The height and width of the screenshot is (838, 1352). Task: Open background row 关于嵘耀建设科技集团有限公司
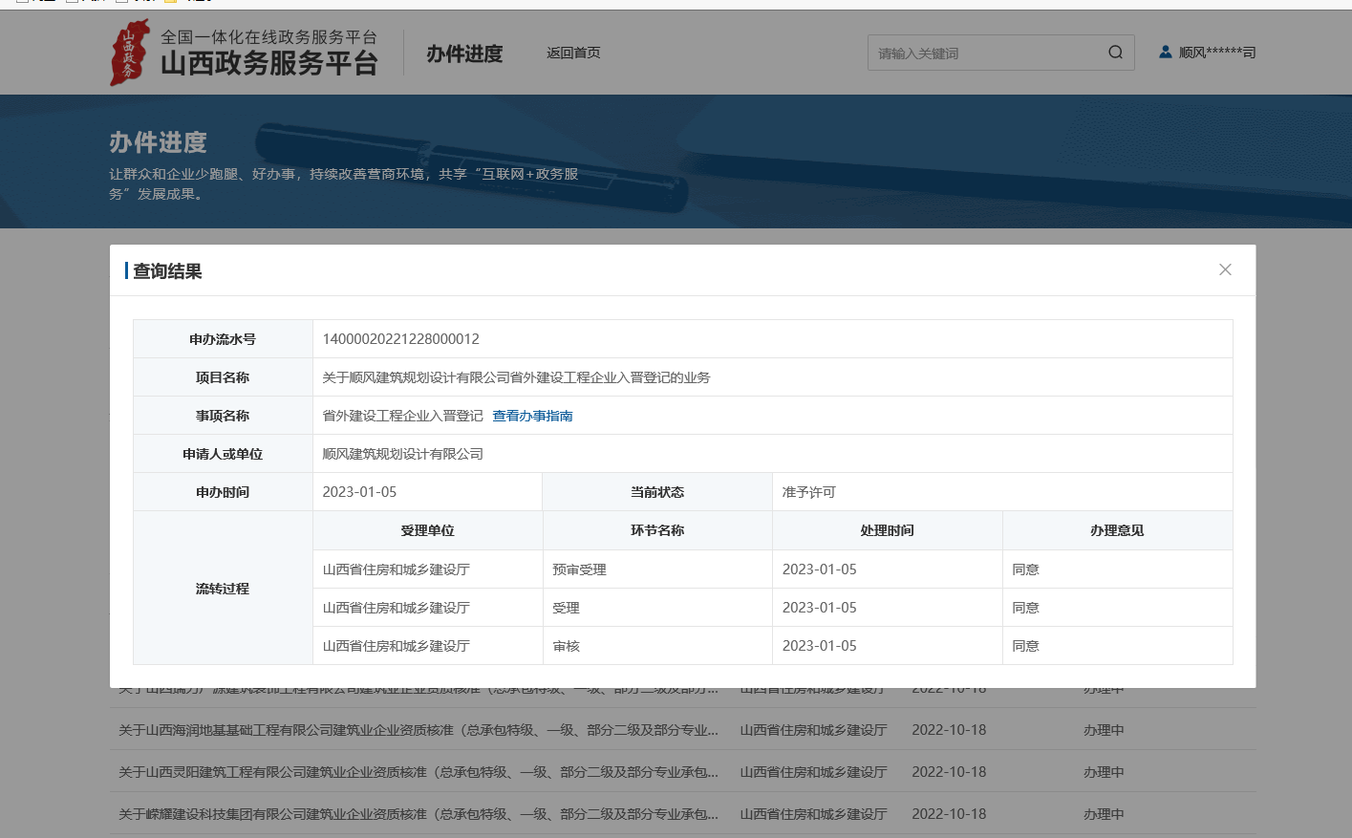418,814
